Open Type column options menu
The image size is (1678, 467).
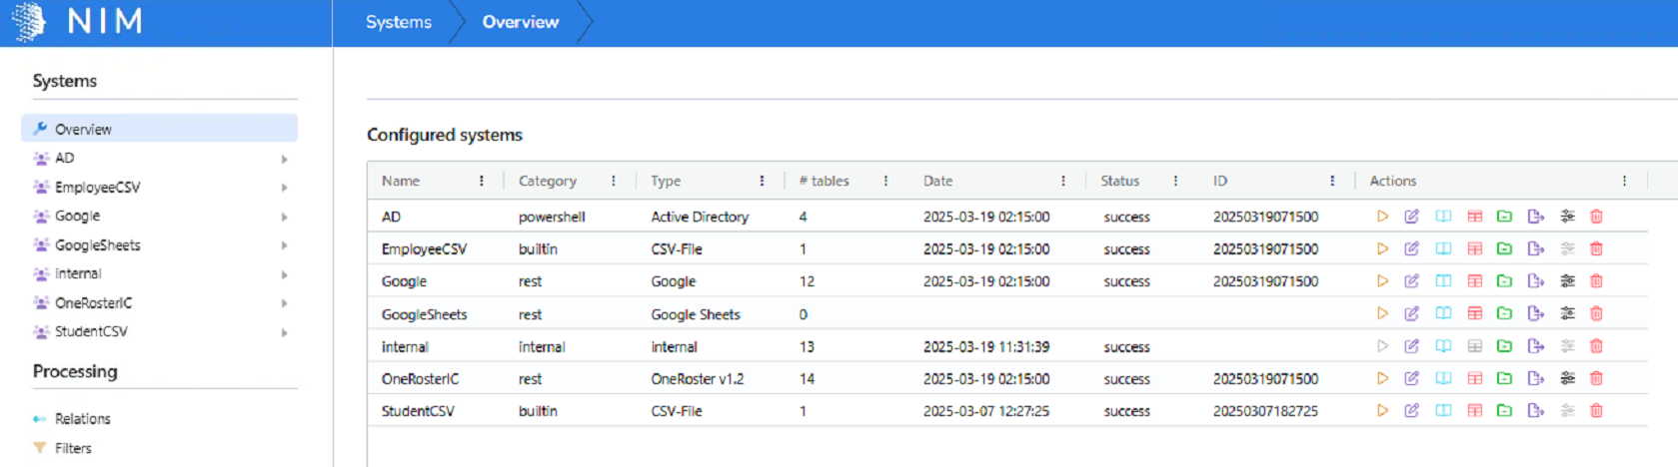762,181
